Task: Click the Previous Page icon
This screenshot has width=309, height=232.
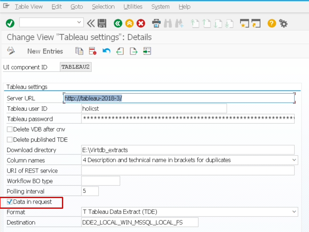Action: [206, 23]
